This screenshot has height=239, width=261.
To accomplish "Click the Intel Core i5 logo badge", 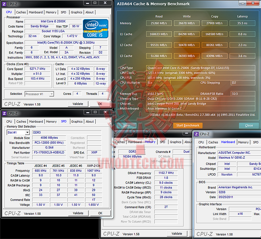I will pos(96,29).
